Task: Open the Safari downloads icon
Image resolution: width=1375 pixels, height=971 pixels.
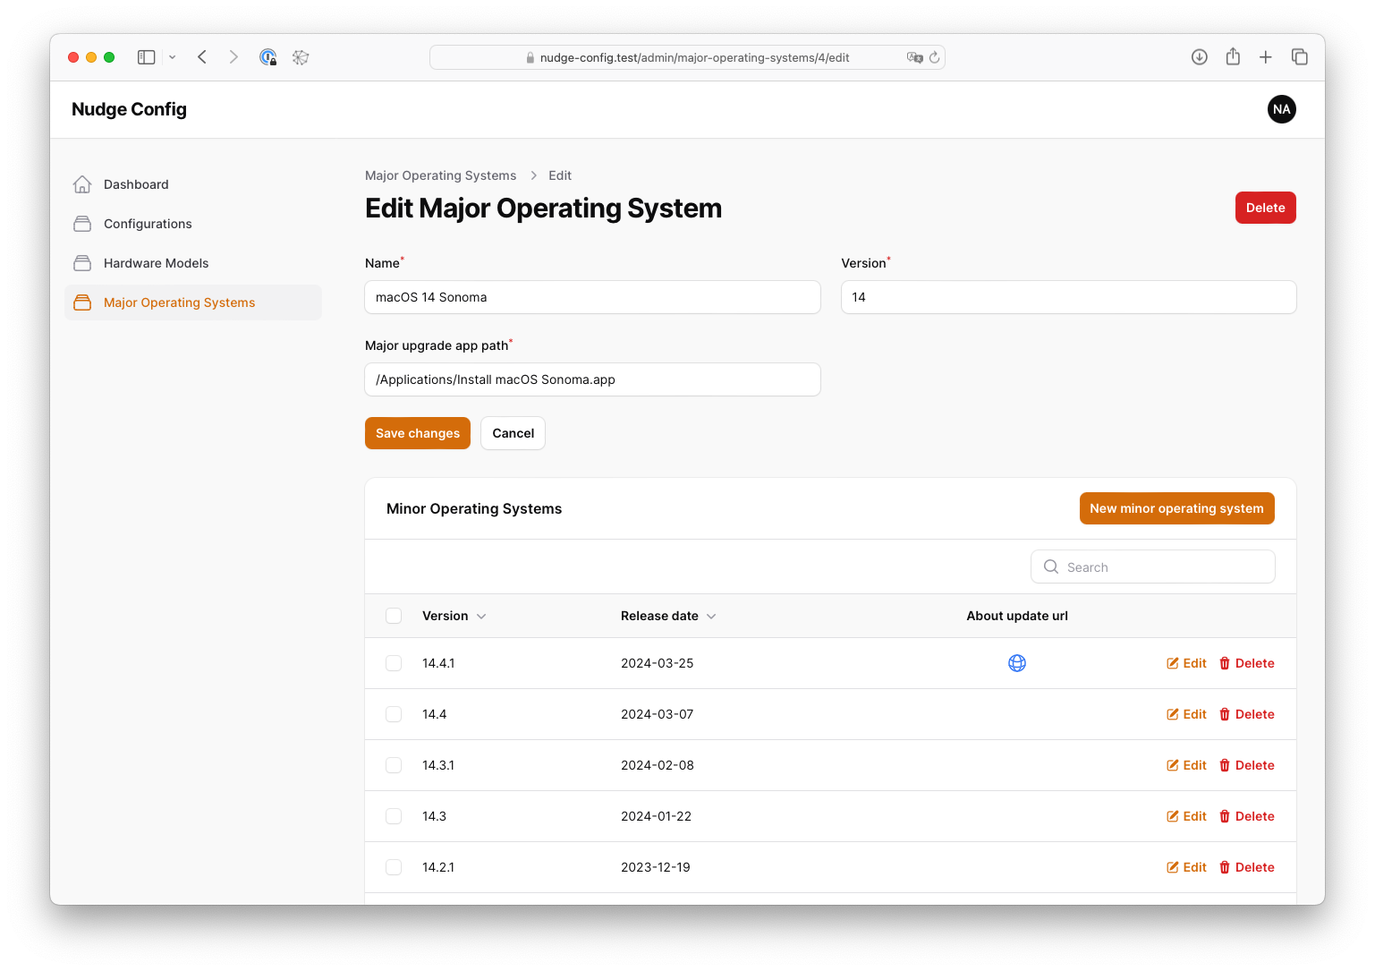Action: tap(1199, 57)
